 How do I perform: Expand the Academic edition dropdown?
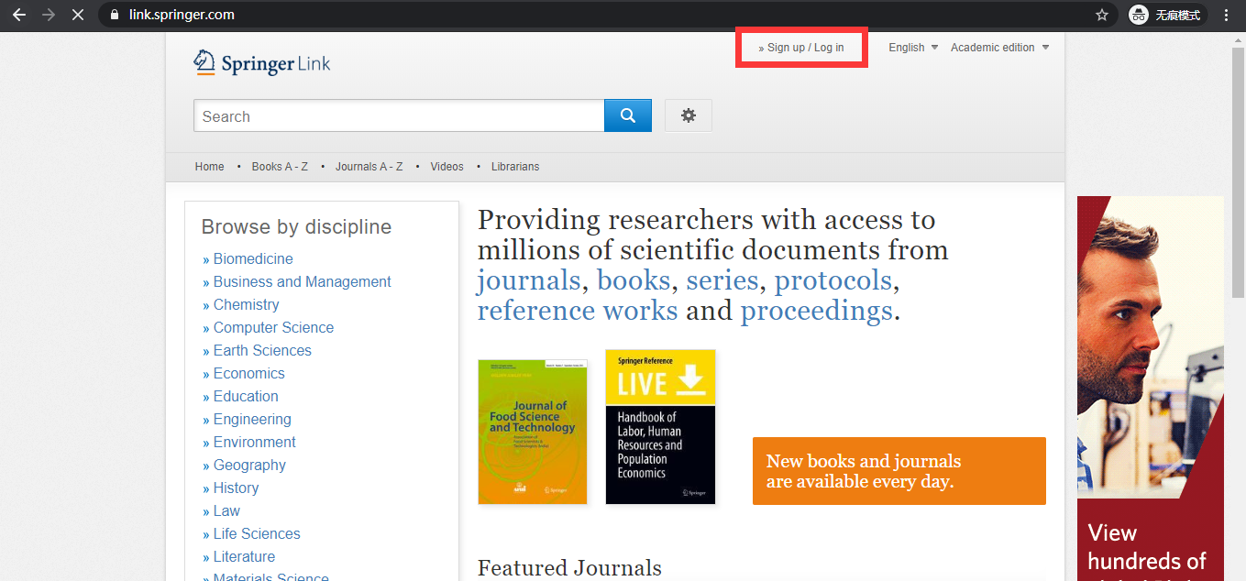pos(1000,48)
